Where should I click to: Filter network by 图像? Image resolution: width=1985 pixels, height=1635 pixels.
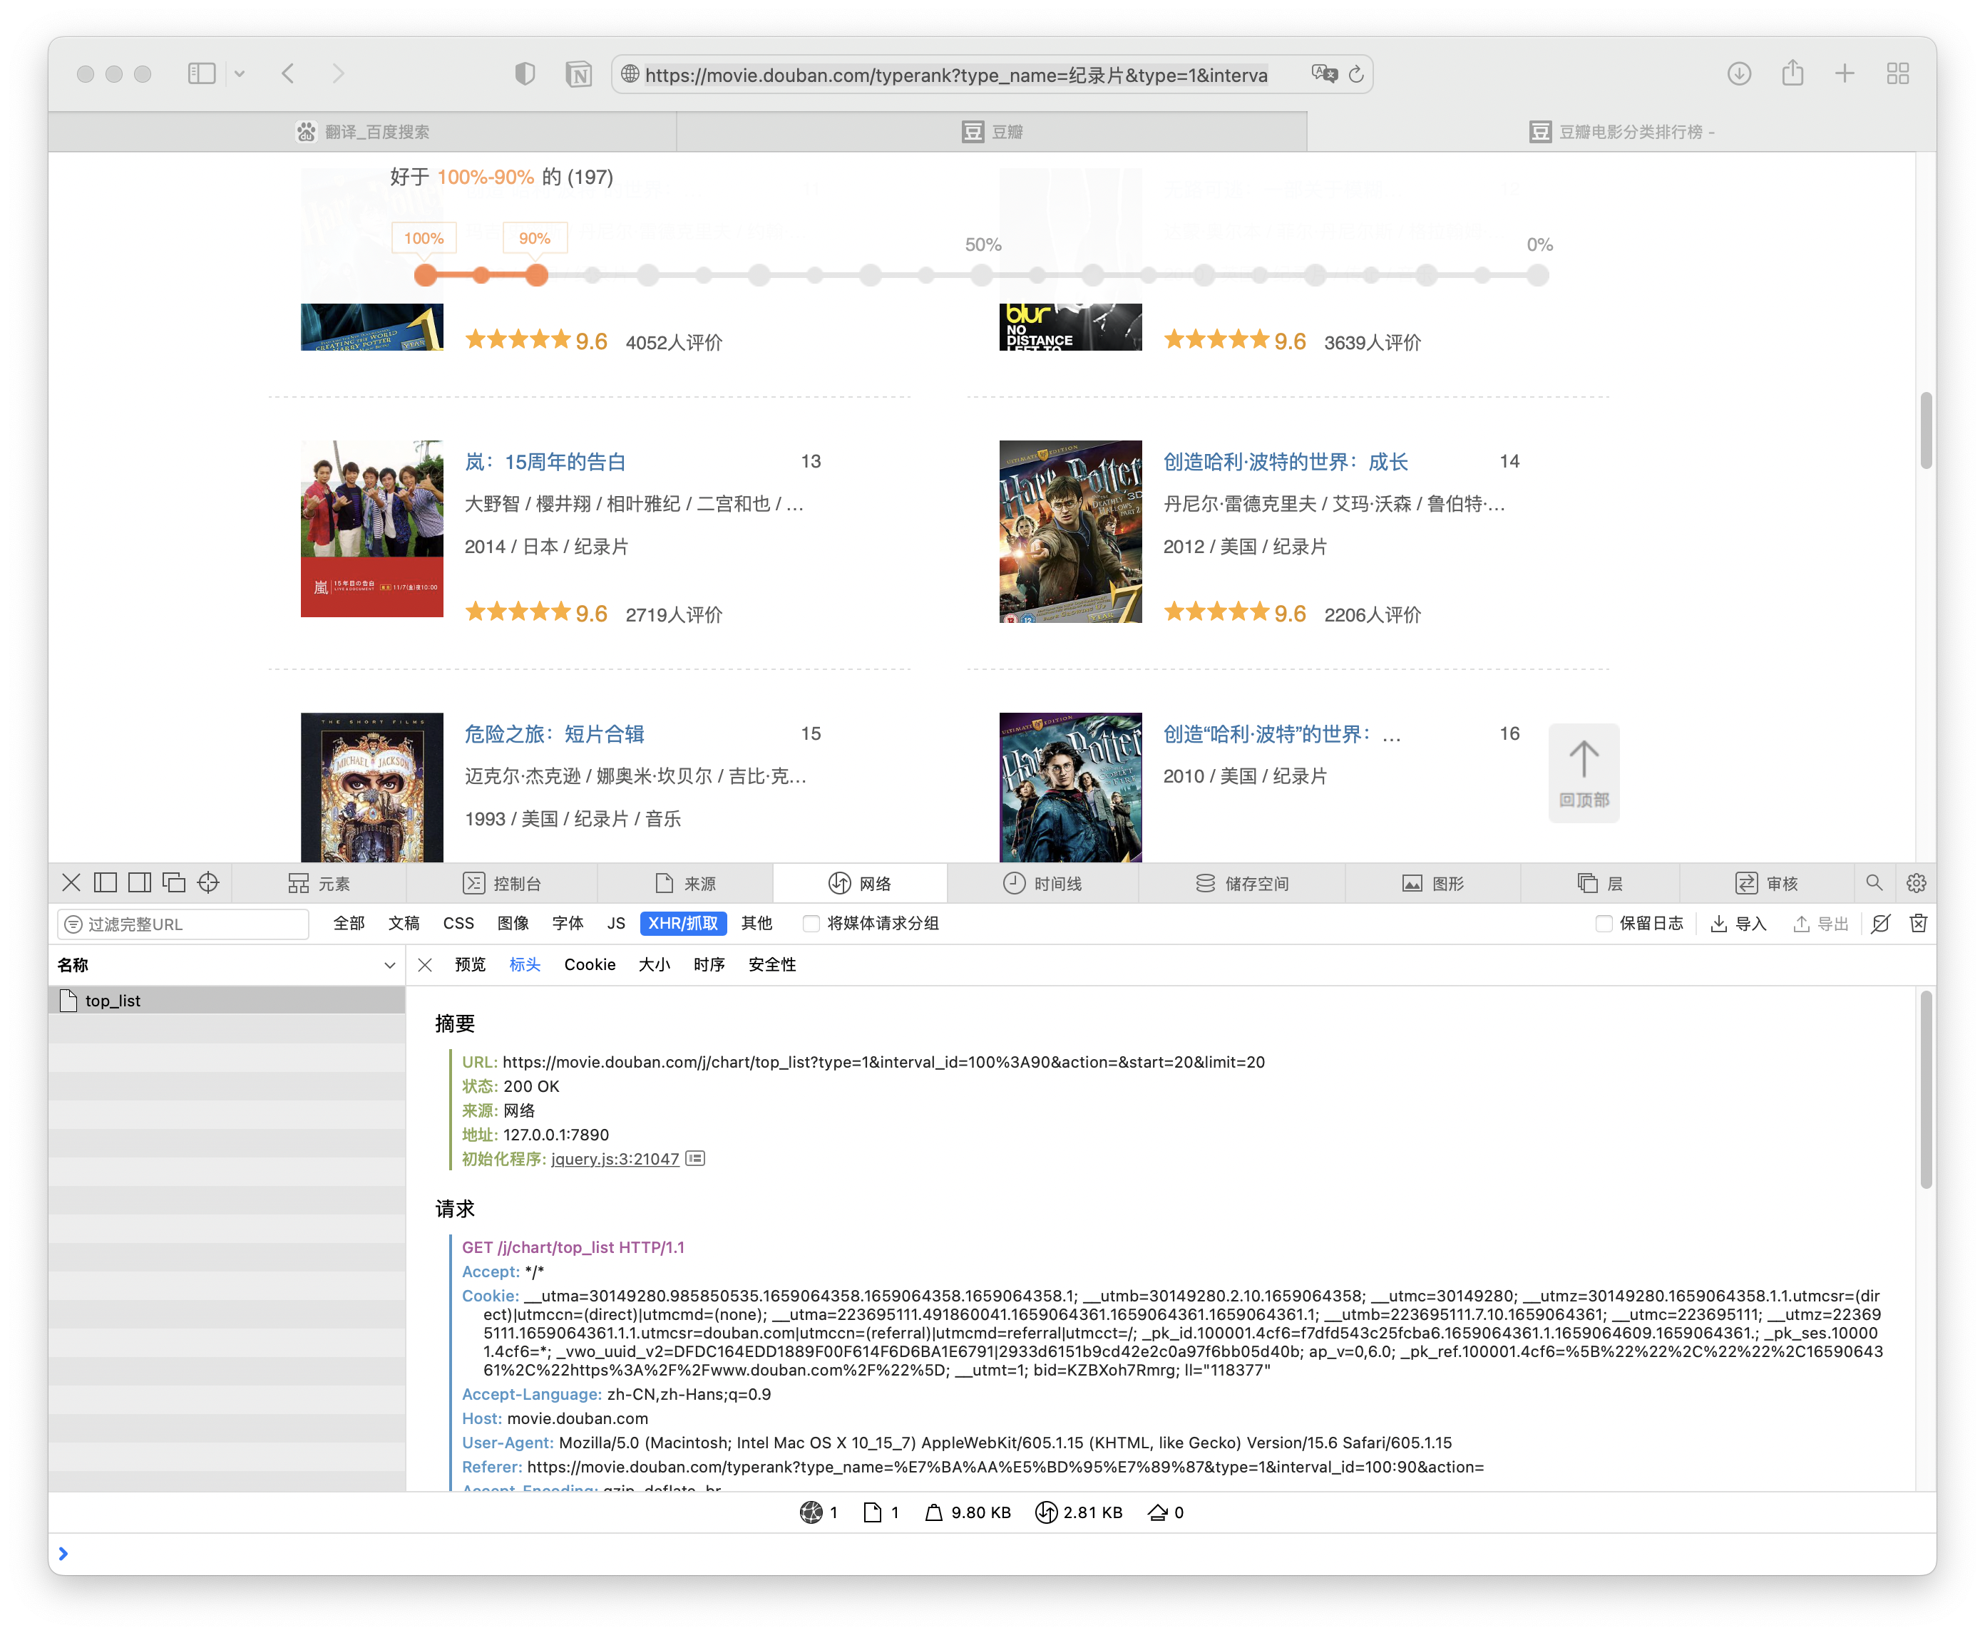(x=513, y=923)
